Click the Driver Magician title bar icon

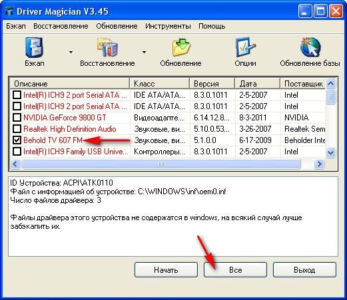(9, 11)
